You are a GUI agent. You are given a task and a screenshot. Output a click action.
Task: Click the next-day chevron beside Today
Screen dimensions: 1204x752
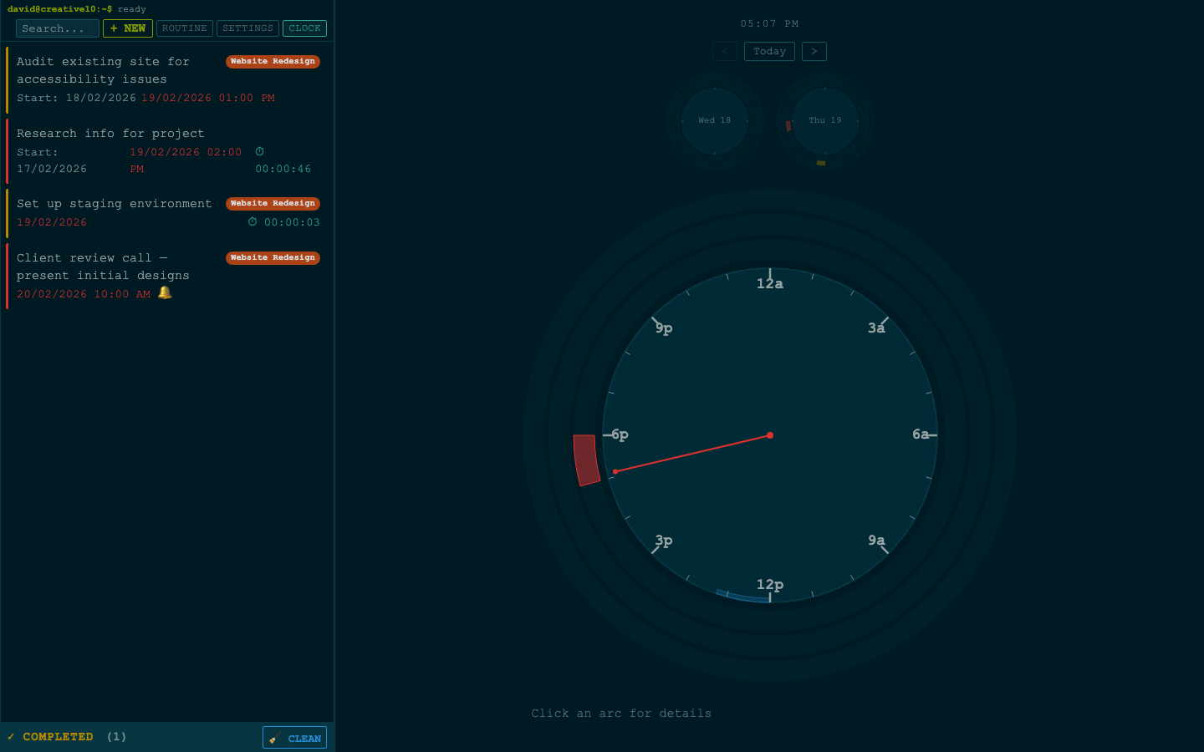814,51
